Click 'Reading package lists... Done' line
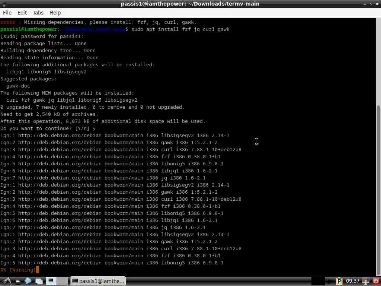Viewport: 381px width, 286px height. coord(43,44)
